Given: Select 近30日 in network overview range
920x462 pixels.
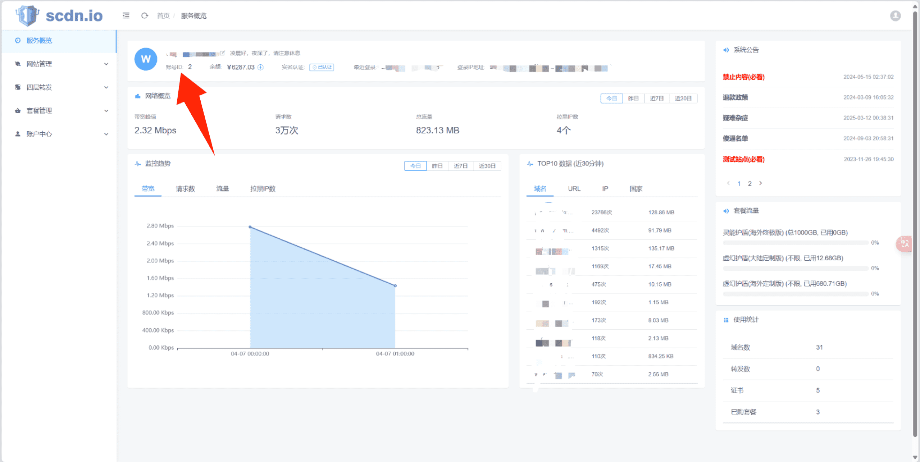Looking at the screenshot, I should [x=683, y=99].
